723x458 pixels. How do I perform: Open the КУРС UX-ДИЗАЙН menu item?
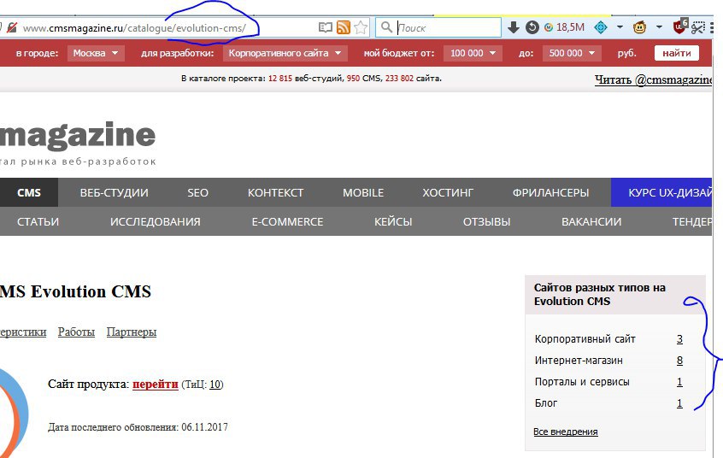[661, 192]
